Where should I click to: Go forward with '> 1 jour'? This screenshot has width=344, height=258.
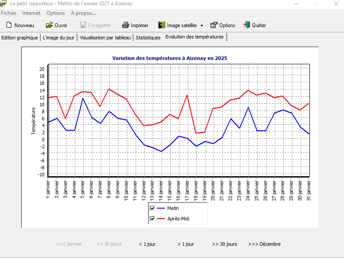coord(186,244)
